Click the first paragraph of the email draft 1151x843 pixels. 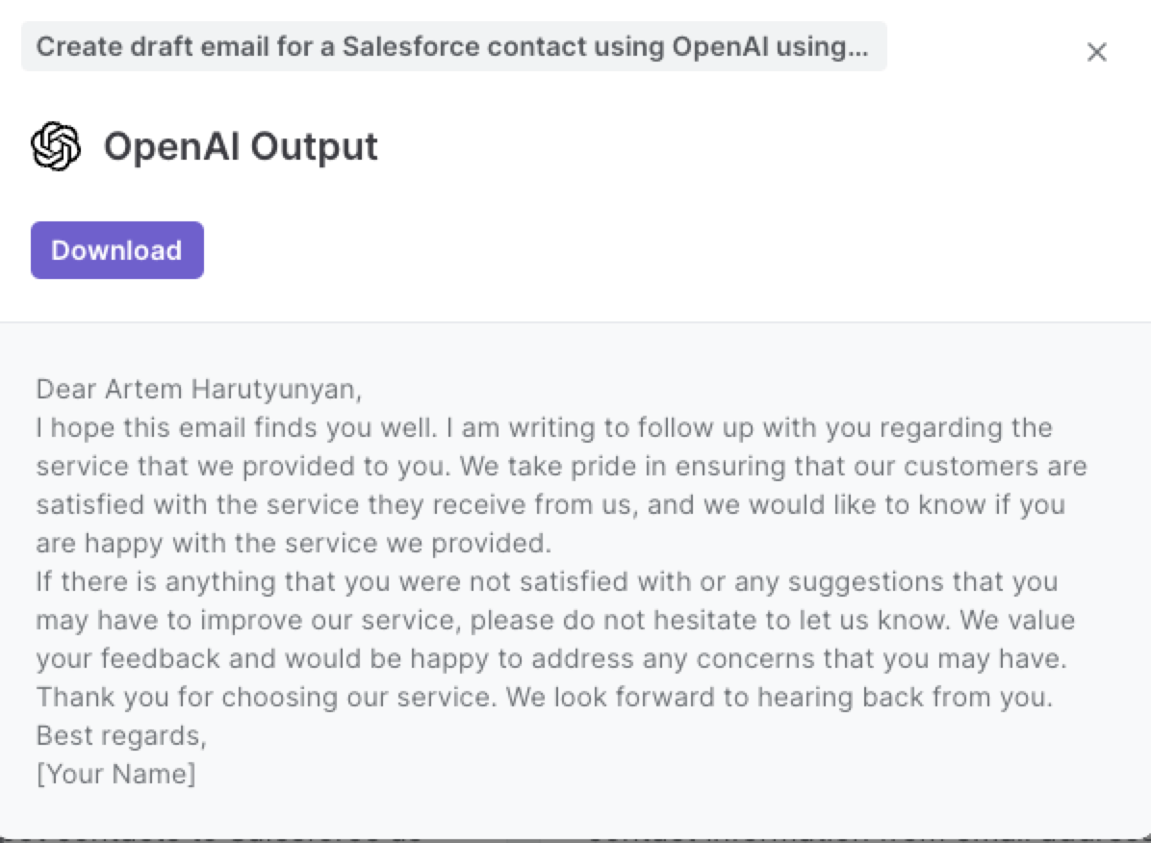558,485
